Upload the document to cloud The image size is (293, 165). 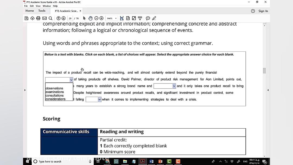click(32, 18)
